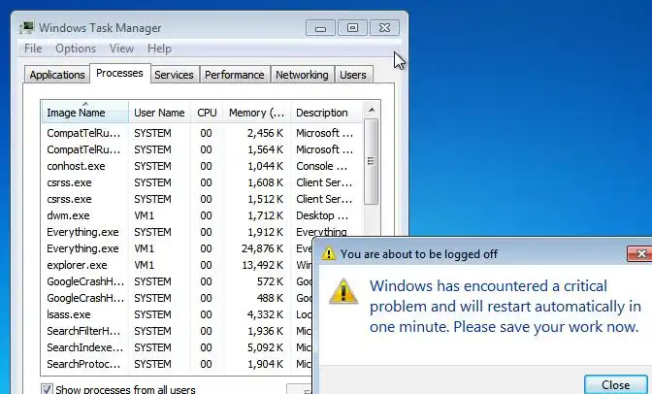Select the conhost.exe process row

coord(202,166)
